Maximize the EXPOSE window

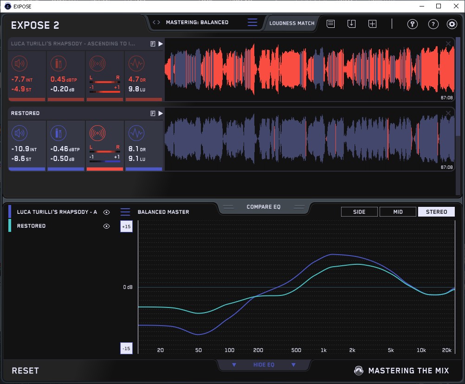[x=439, y=6]
